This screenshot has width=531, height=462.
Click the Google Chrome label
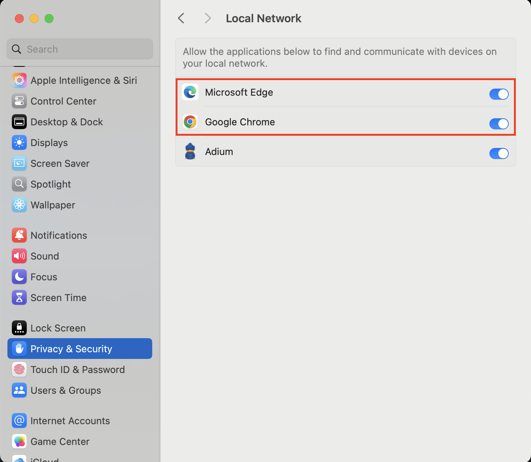pos(240,122)
